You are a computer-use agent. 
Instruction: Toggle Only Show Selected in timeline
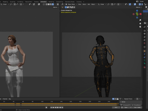click(113, 99)
